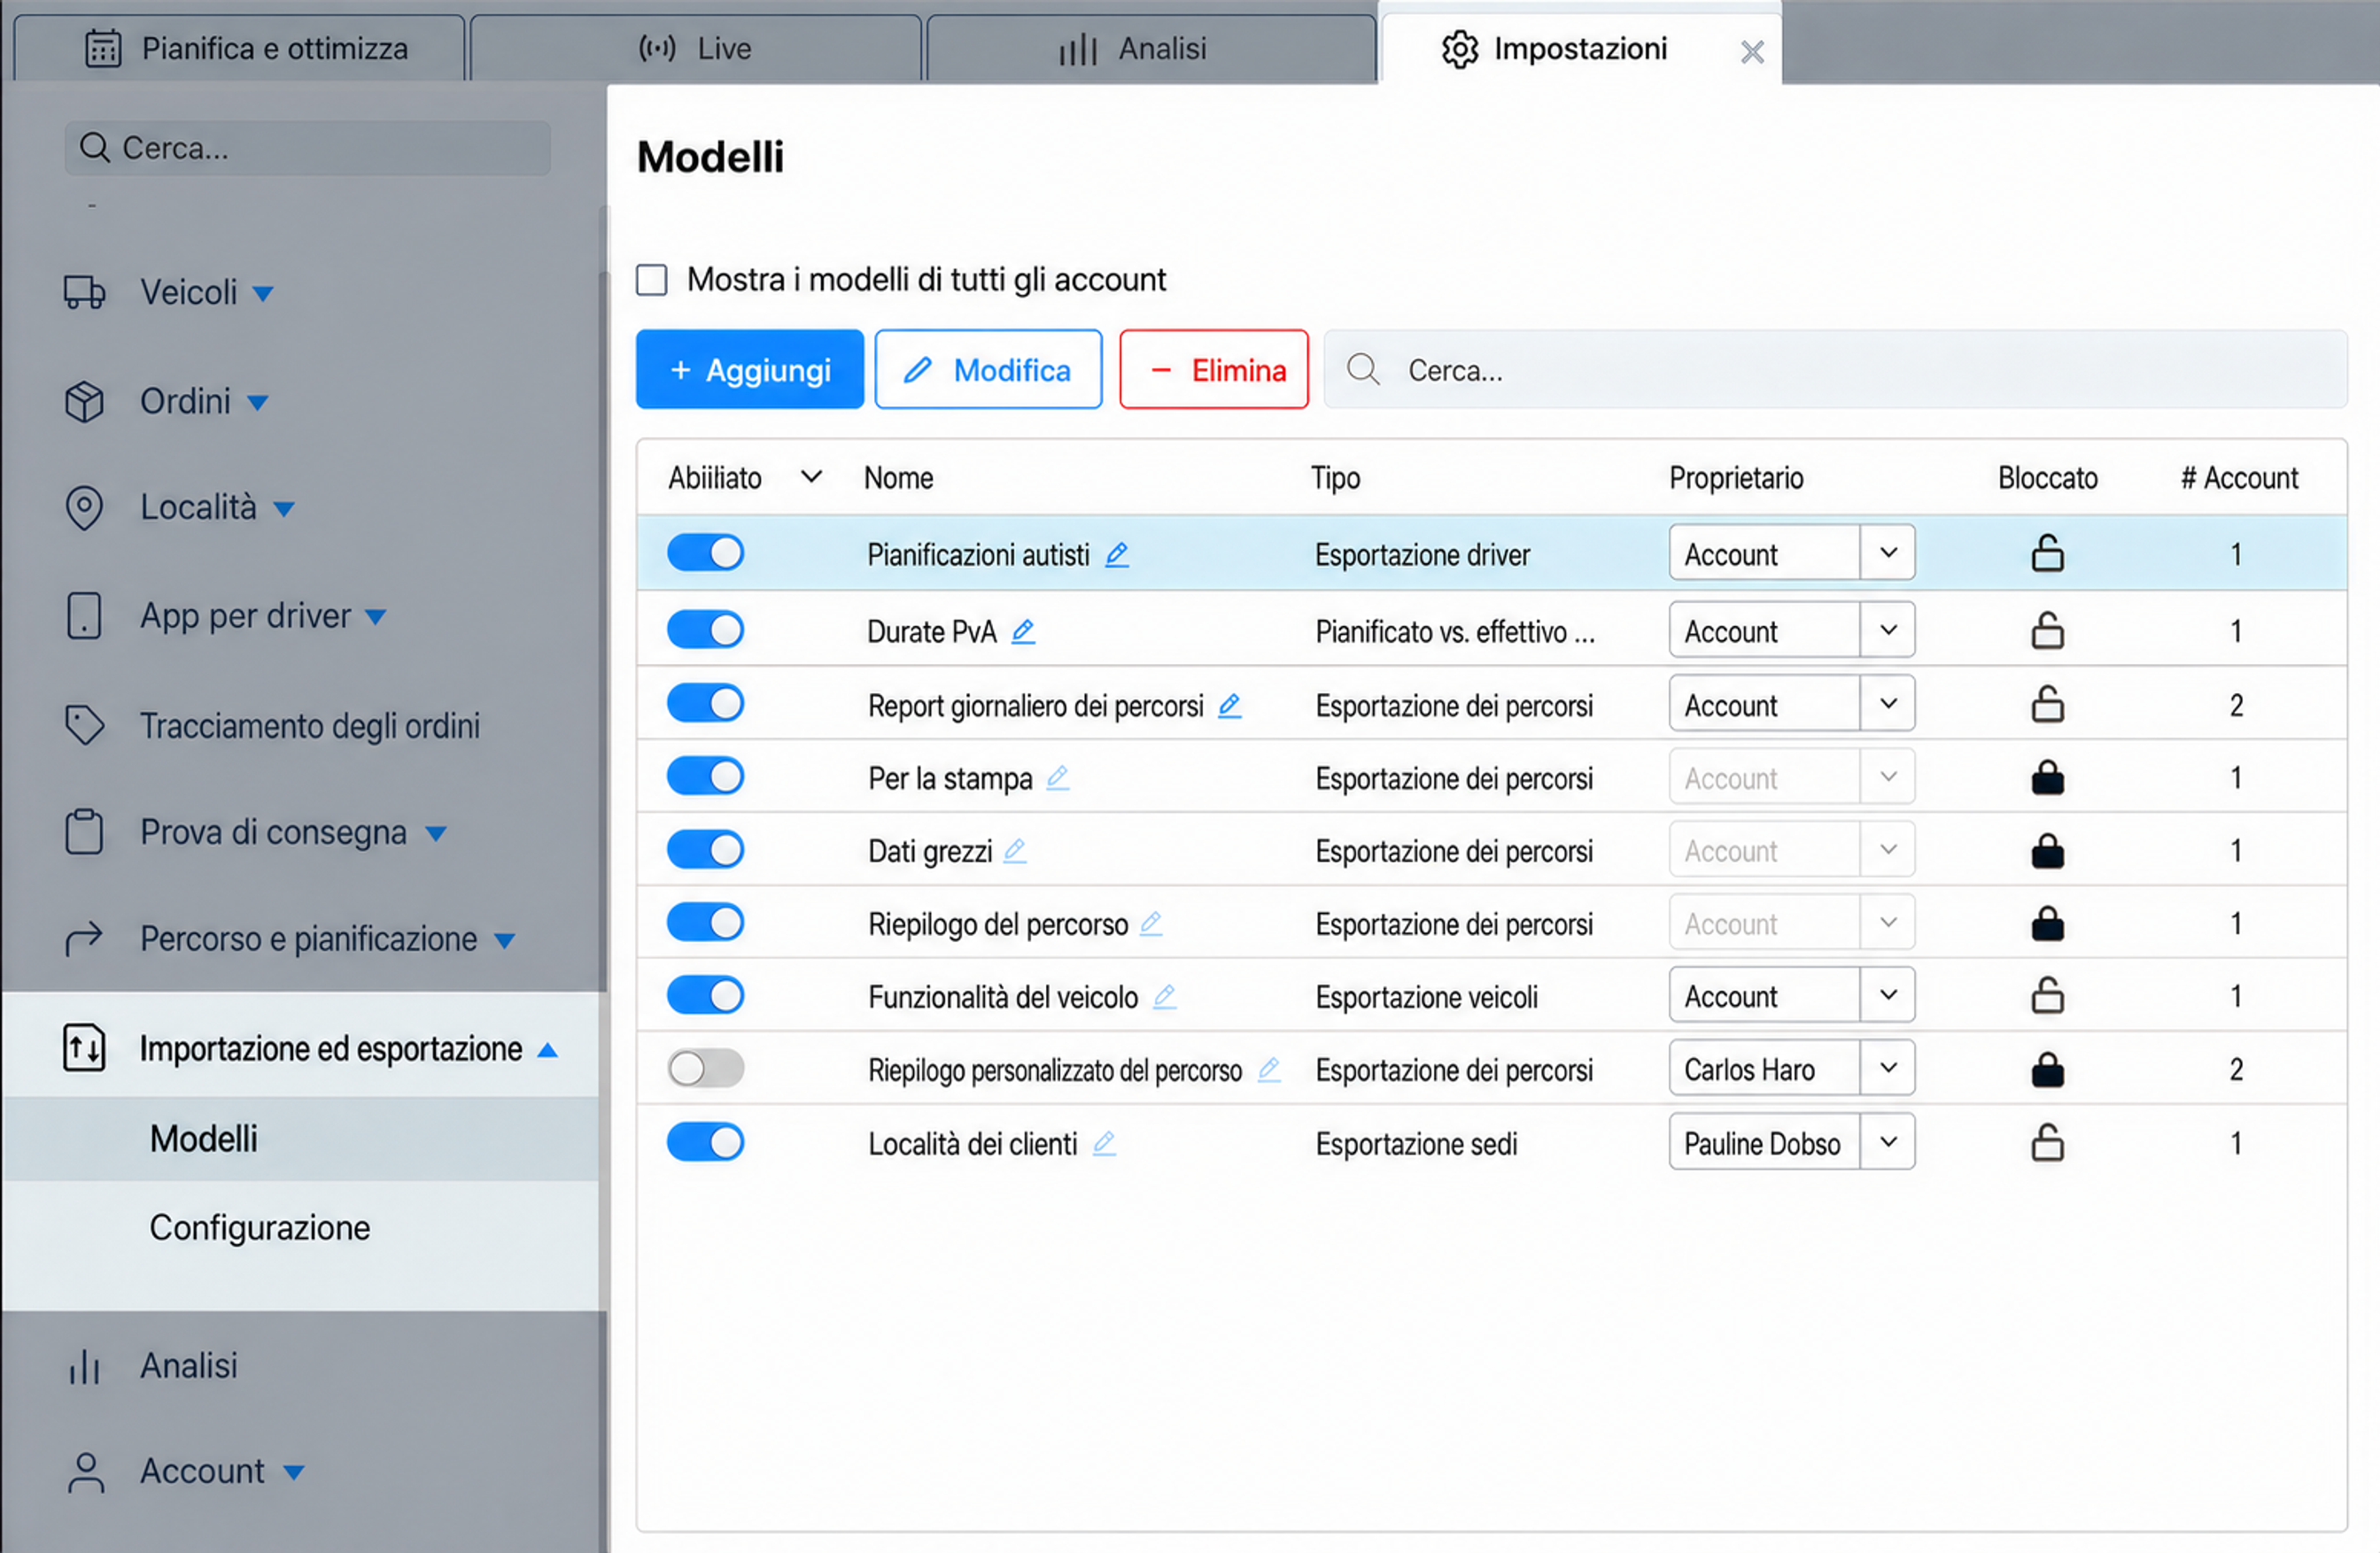Click the padlock icon in Durate PvA row

(2047, 630)
